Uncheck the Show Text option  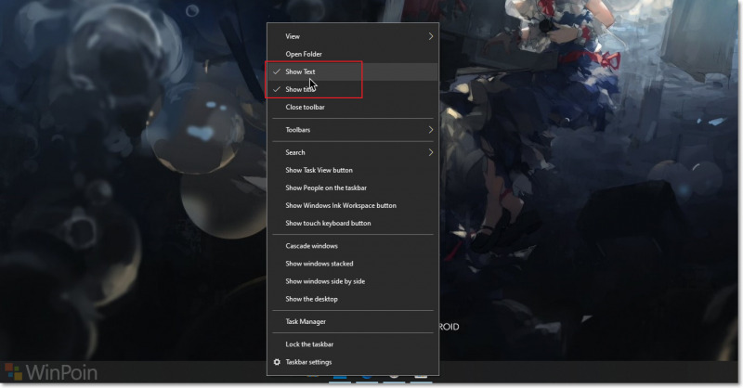(353, 71)
